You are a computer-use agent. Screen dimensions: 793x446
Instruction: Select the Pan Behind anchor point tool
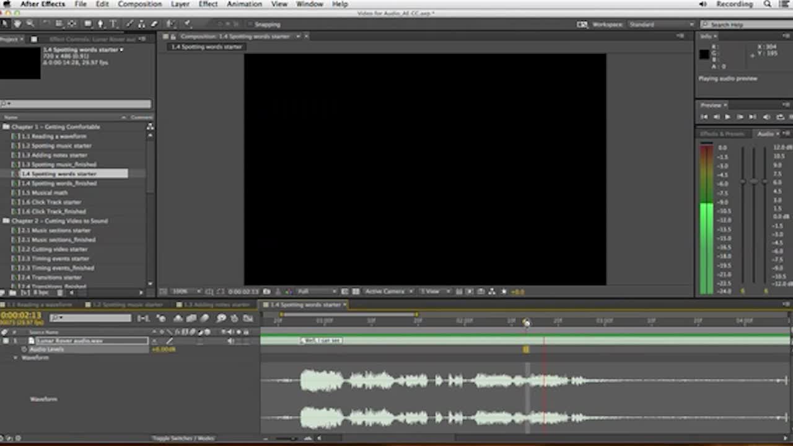click(x=72, y=24)
